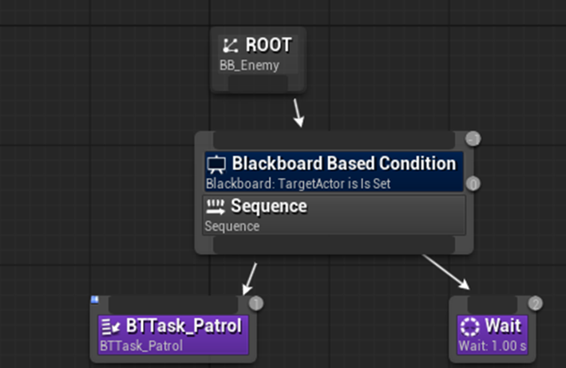
Task: Select the BTTask_Patrol node title
Action: [184, 326]
